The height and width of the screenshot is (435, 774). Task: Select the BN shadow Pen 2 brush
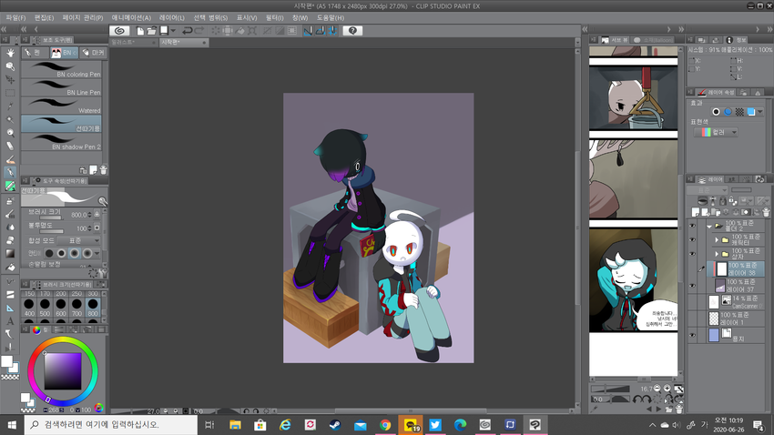click(x=61, y=142)
